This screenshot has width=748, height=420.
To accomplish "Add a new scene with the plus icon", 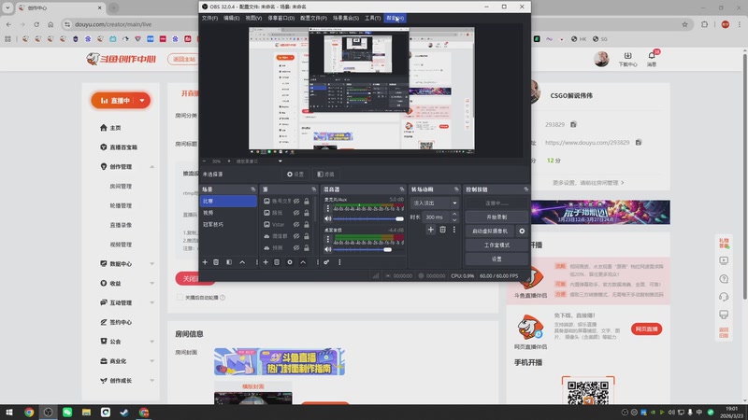I will click(x=205, y=262).
